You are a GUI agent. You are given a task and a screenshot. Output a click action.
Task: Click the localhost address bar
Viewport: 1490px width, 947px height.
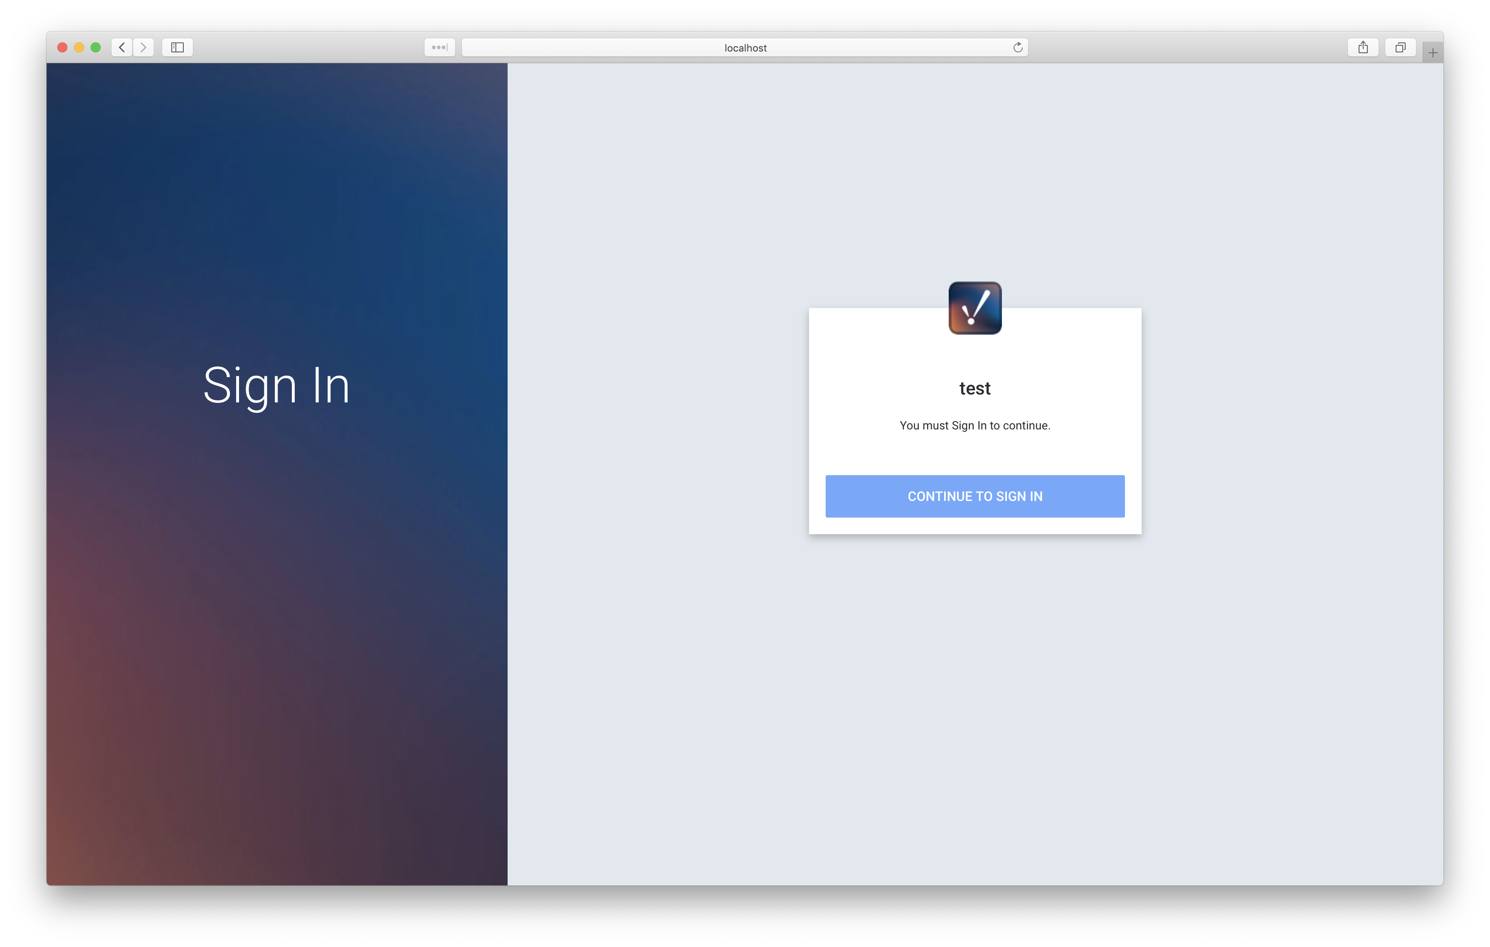[x=745, y=48]
